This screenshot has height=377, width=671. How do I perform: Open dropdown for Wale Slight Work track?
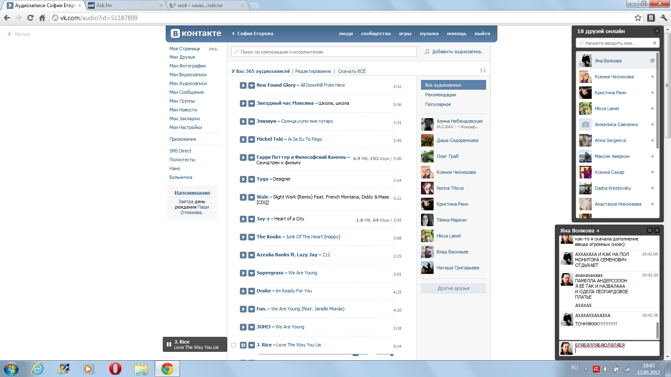tap(252, 197)
